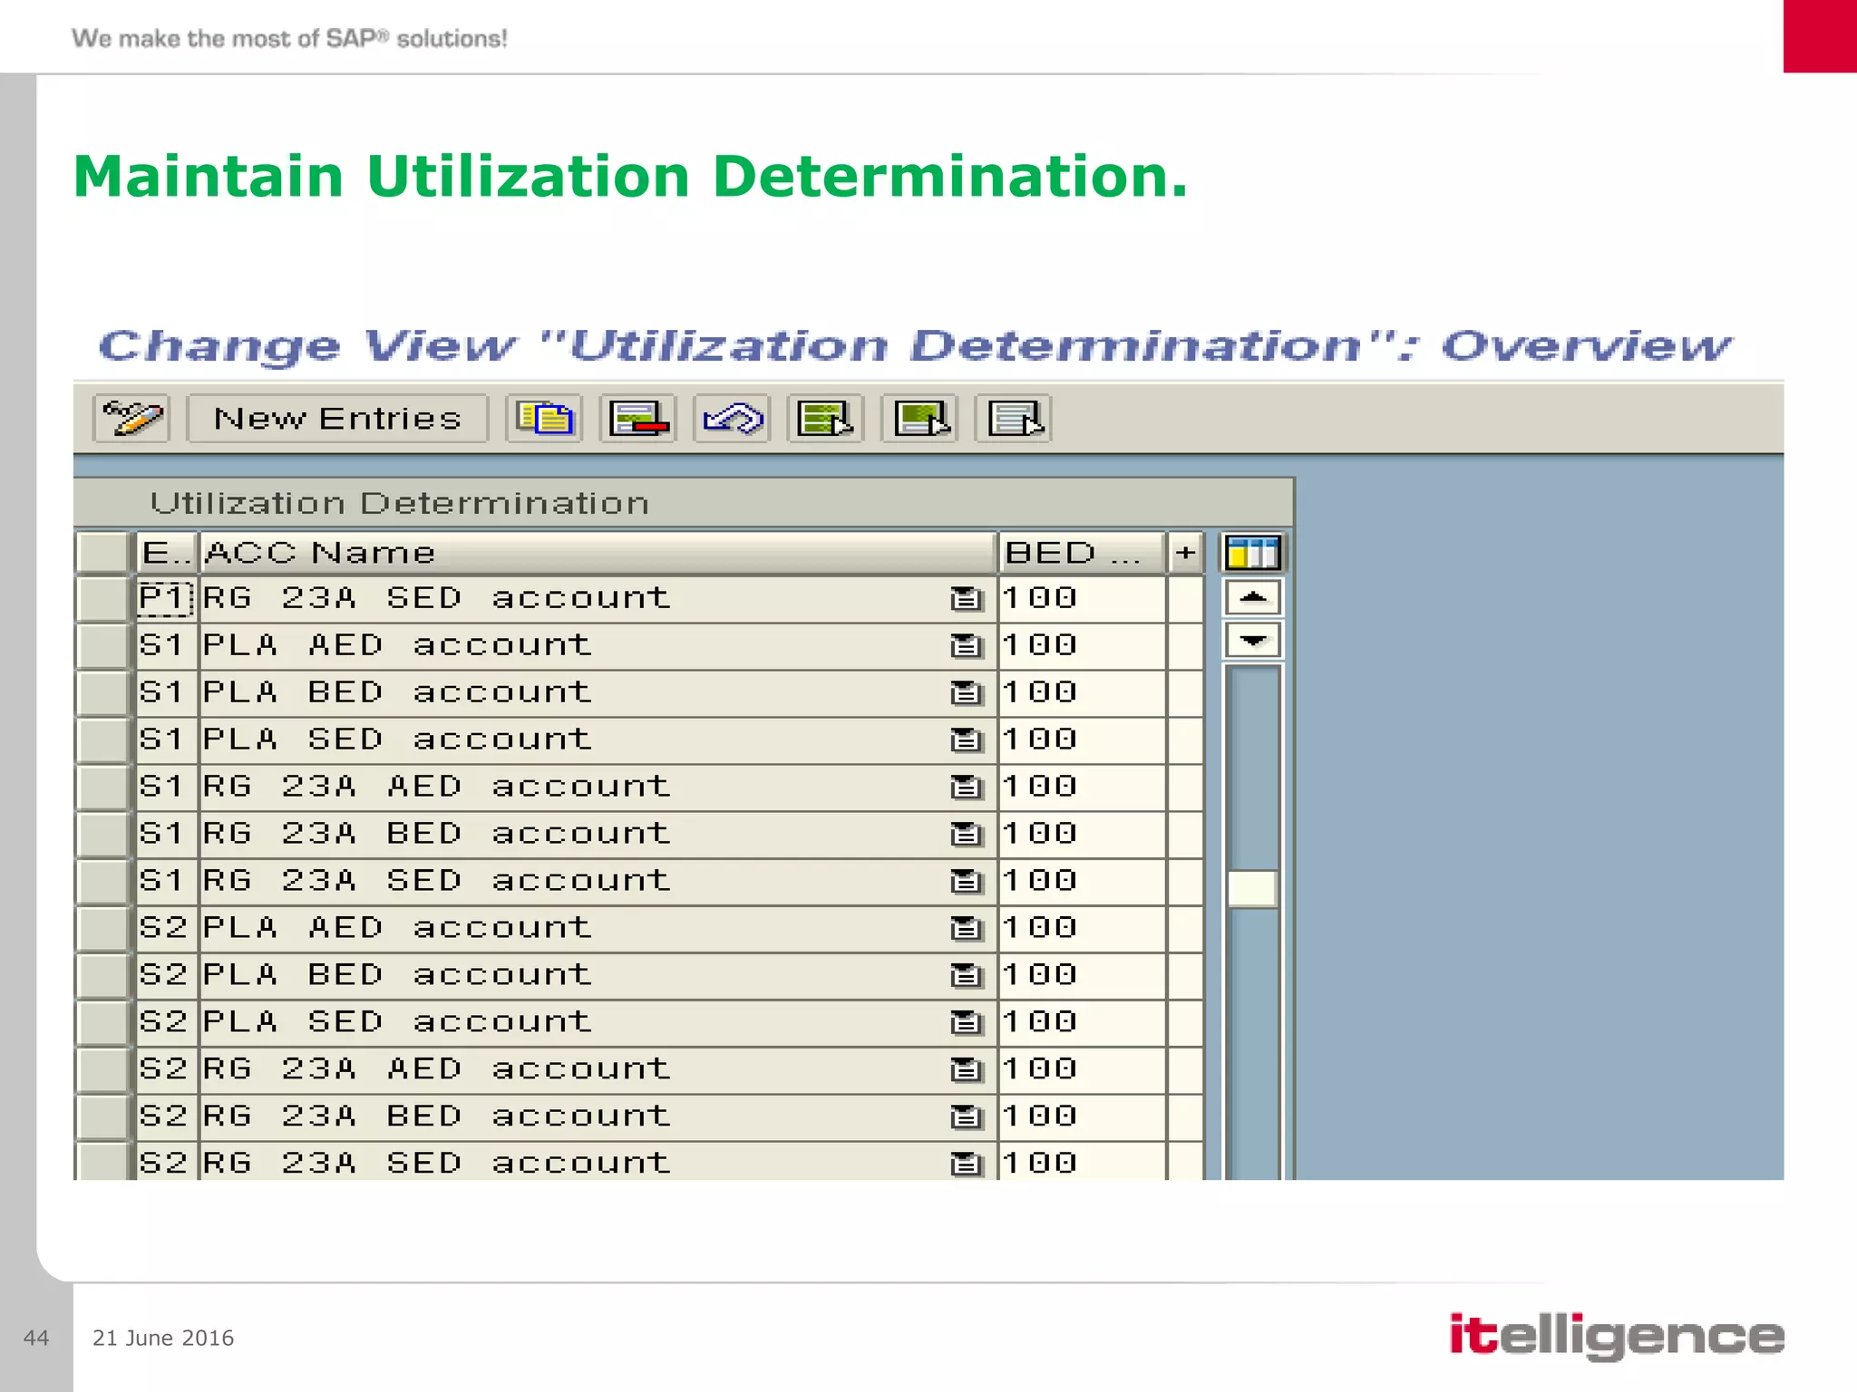Image resolution: width=1857 pixels, height=1392 pixels.
Task: Open dropdown for S1 PLA SED account
Action: (967, 740)
